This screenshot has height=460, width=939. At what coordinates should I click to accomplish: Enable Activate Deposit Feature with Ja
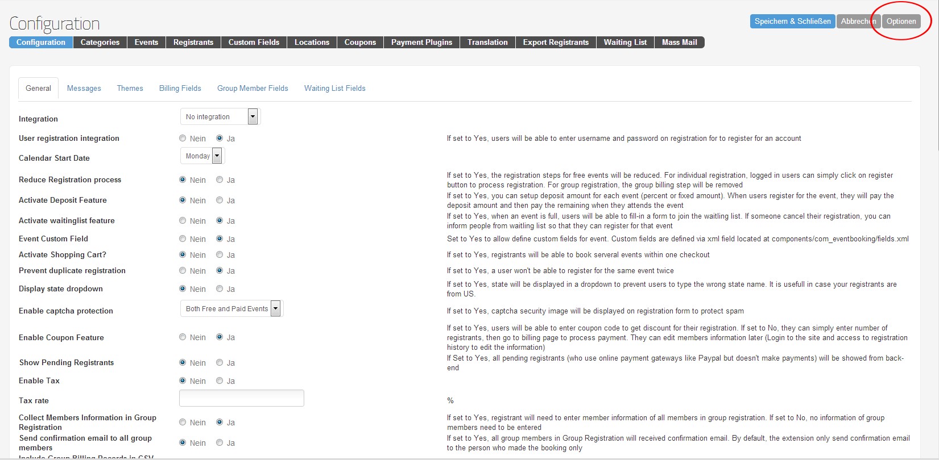(x=220, y=200)
